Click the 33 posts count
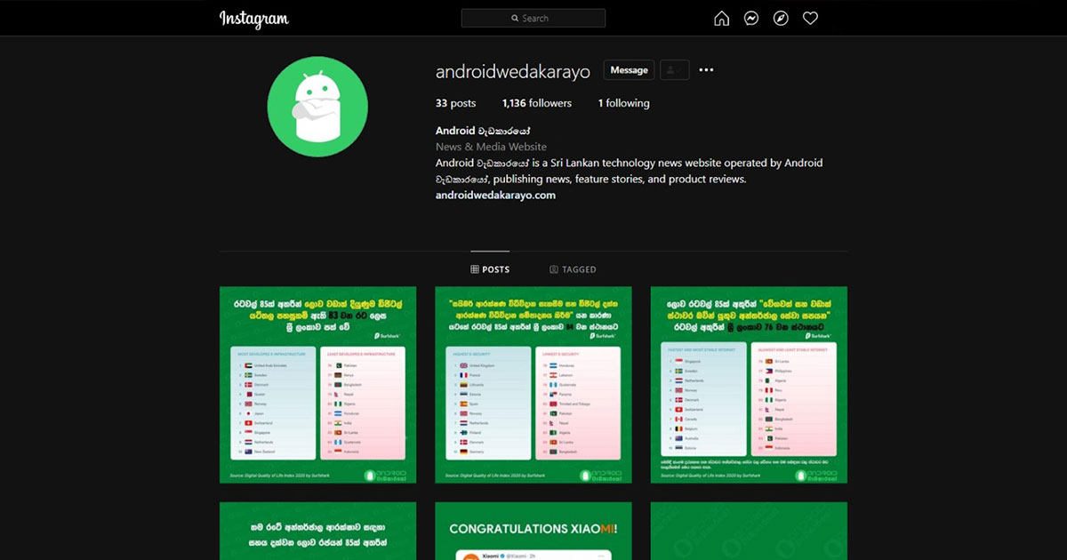 click(456, 102)
